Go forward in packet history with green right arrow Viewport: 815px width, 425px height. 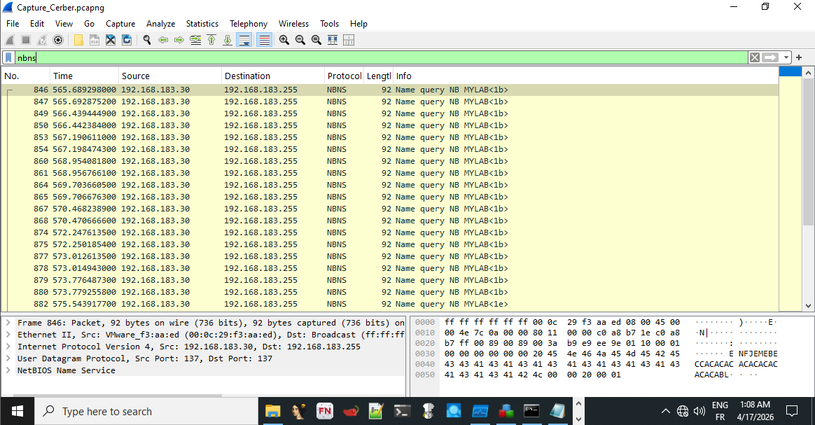click(179, 40)
